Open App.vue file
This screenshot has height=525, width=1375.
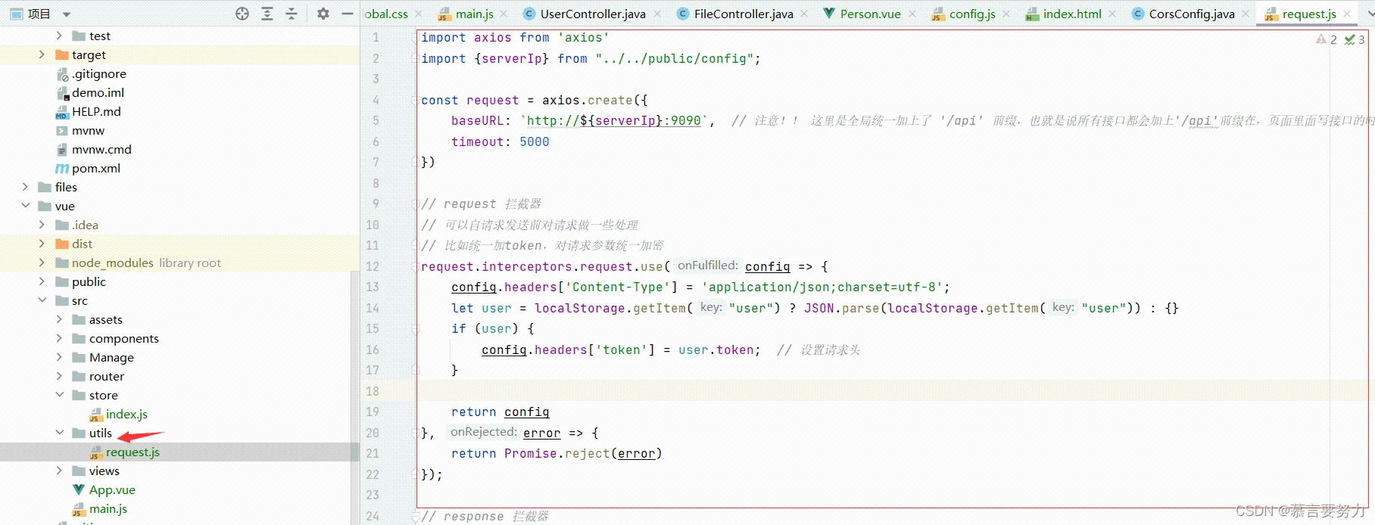112,489
